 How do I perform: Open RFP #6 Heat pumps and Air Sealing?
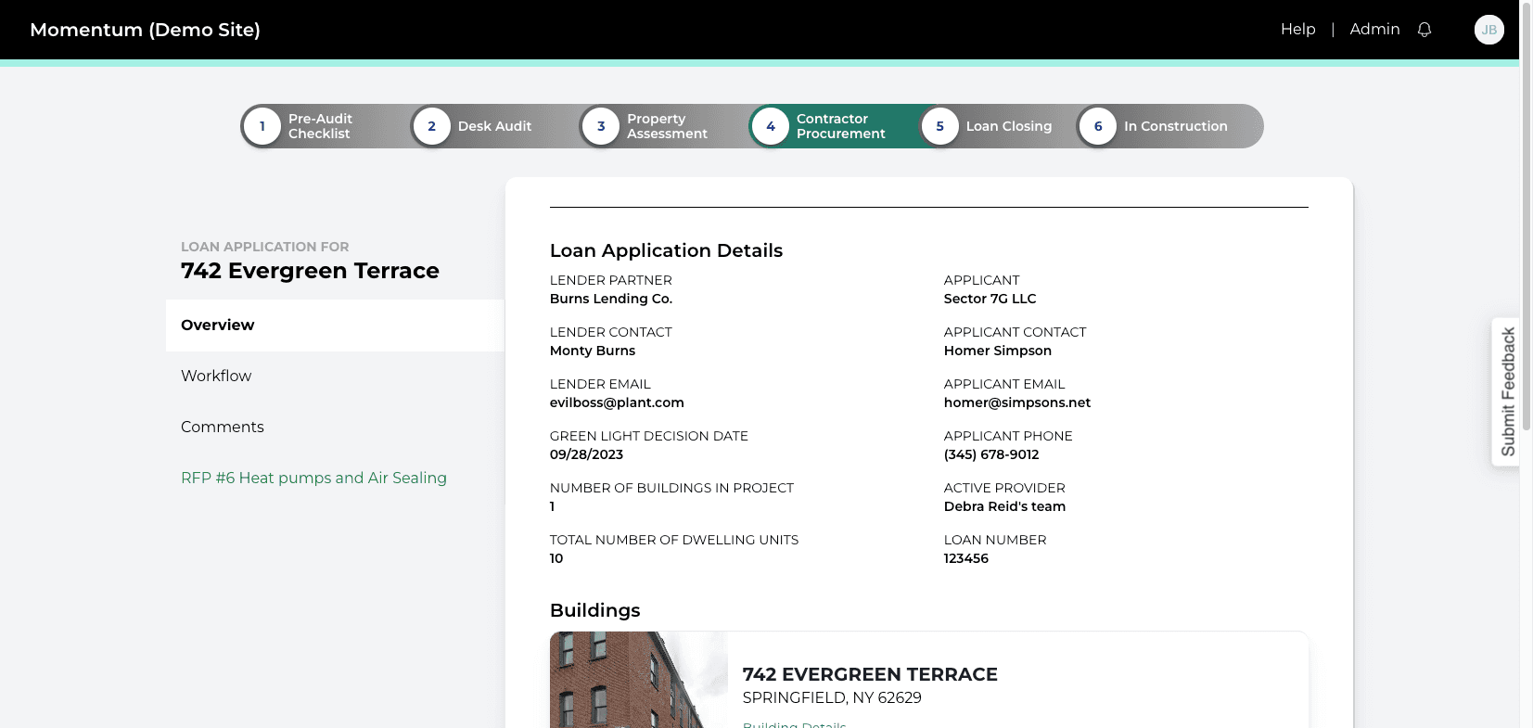tap(313, 478)
